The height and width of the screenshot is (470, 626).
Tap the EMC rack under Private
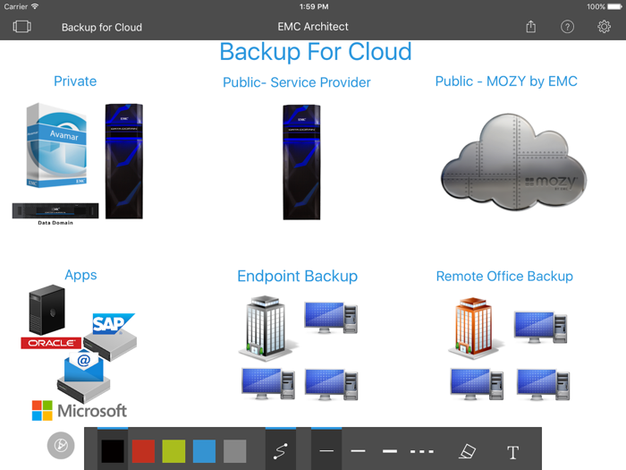[x=124, y=161]
